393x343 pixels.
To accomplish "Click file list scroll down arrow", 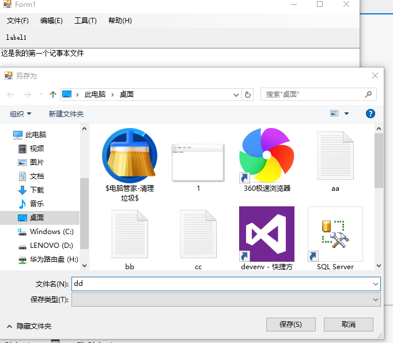I will click(379, 266).
